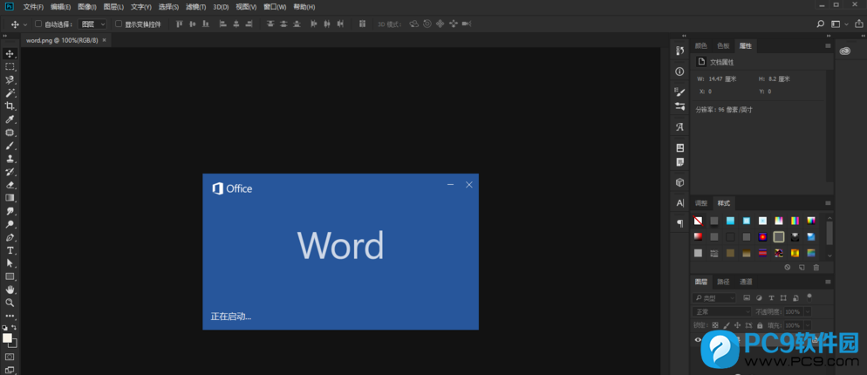Image resolution: width=867 pixels, height=375 pixels.
Task: Open the Info panel icon
Action: click(680, 72)
